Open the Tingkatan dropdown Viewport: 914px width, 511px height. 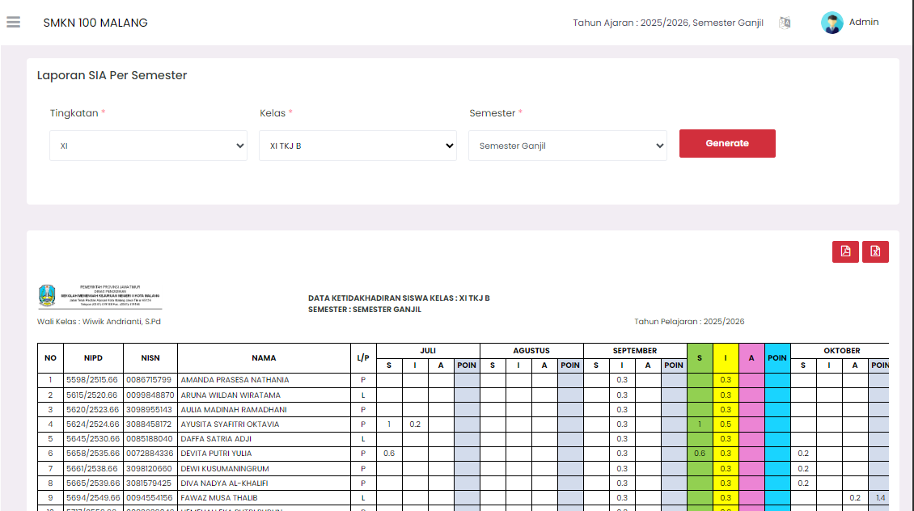coord(149,146)
